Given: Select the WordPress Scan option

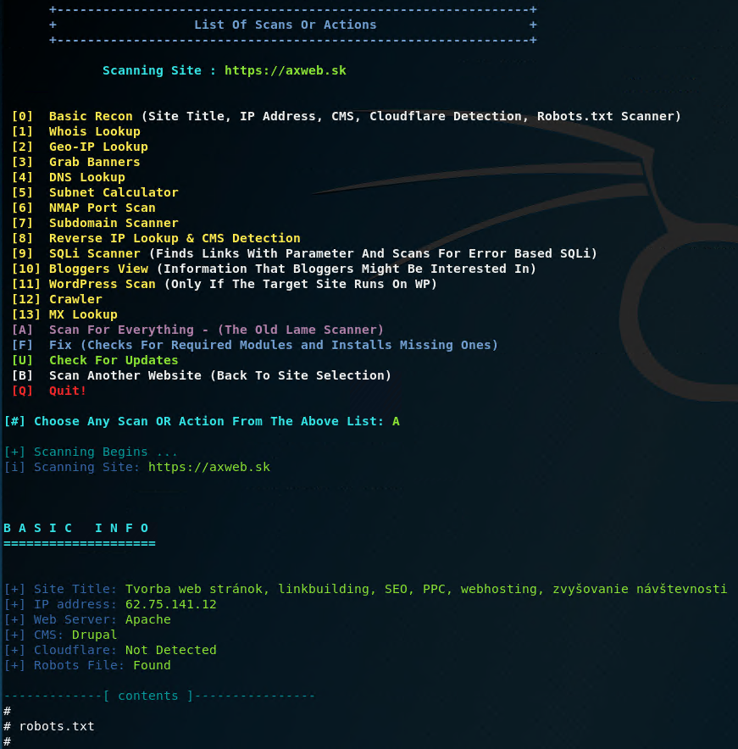Looking at the screenshot, I should pyautogui.click(x=102, y=284).
